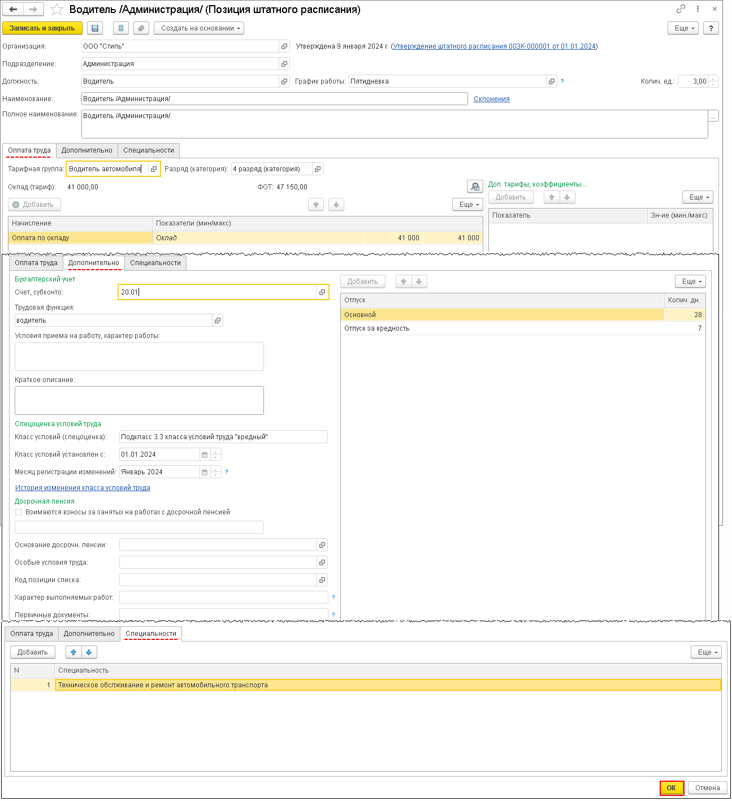This screenshot has height=801, width=732.
Task: Go forward with the right arrow button
Action: pos(33,9)
